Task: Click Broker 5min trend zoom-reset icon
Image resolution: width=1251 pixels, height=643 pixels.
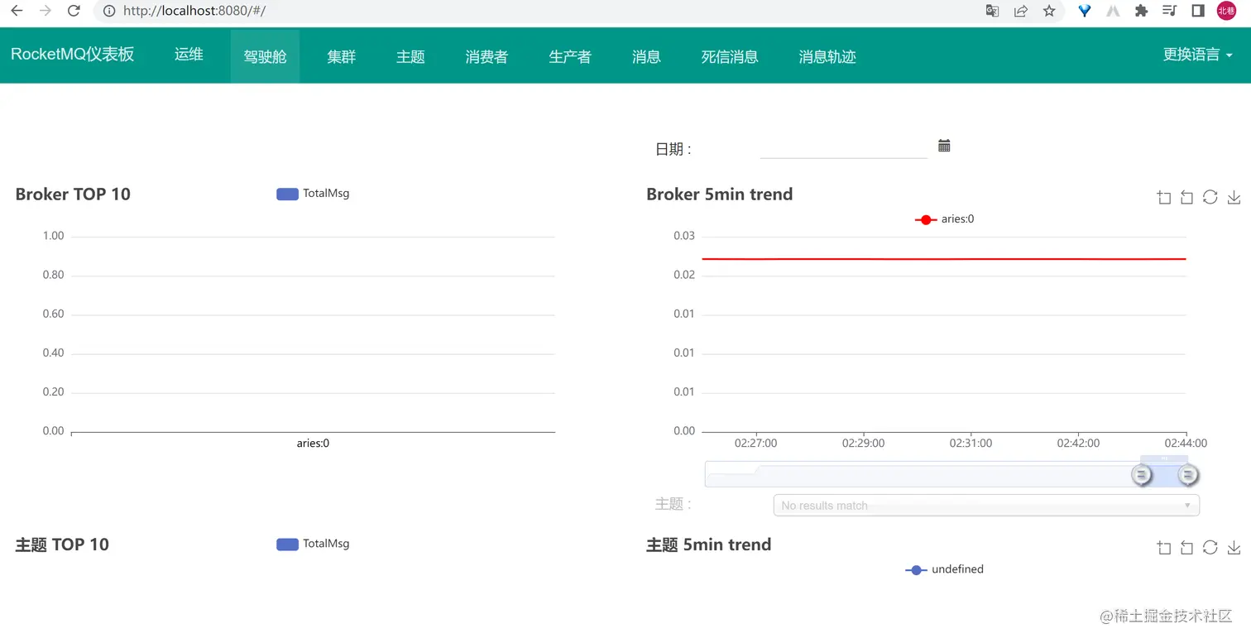Action: [1186, 197]
